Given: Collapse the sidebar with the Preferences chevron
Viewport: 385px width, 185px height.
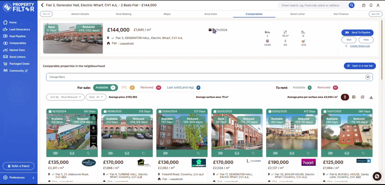Looking at the screenshot, I should click(x=33, y=178).
